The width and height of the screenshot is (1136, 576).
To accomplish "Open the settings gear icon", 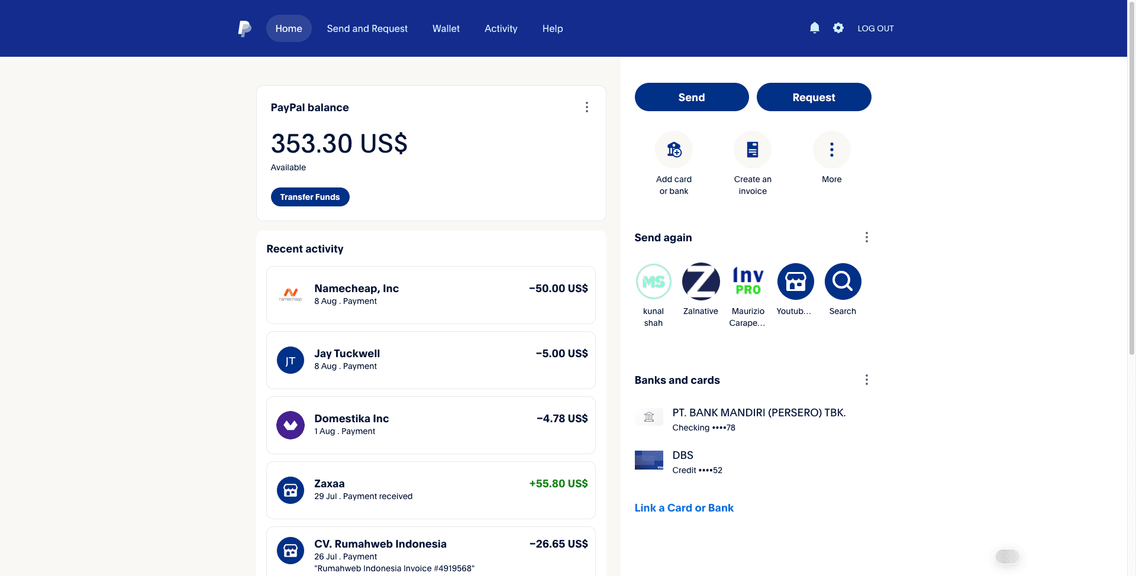I will pos(838,28).
